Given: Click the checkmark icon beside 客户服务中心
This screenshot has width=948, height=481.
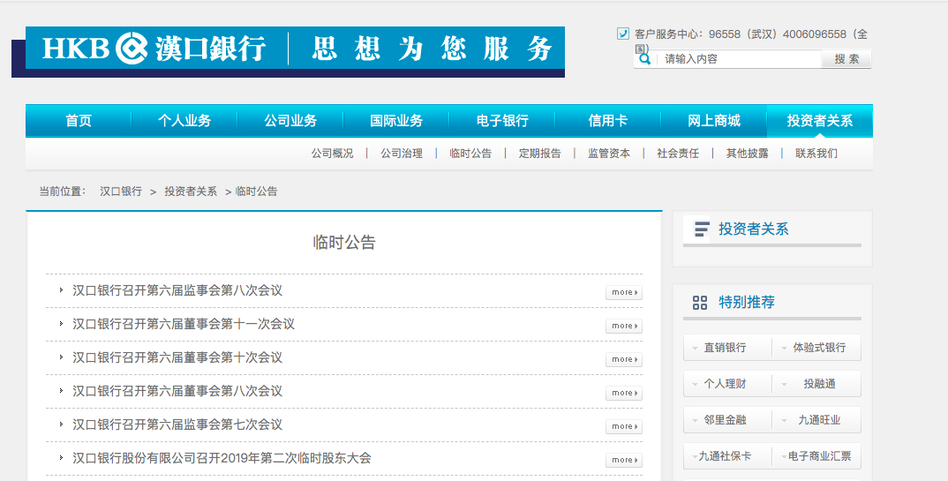Looking at the screenshot, I should point(622,34).
